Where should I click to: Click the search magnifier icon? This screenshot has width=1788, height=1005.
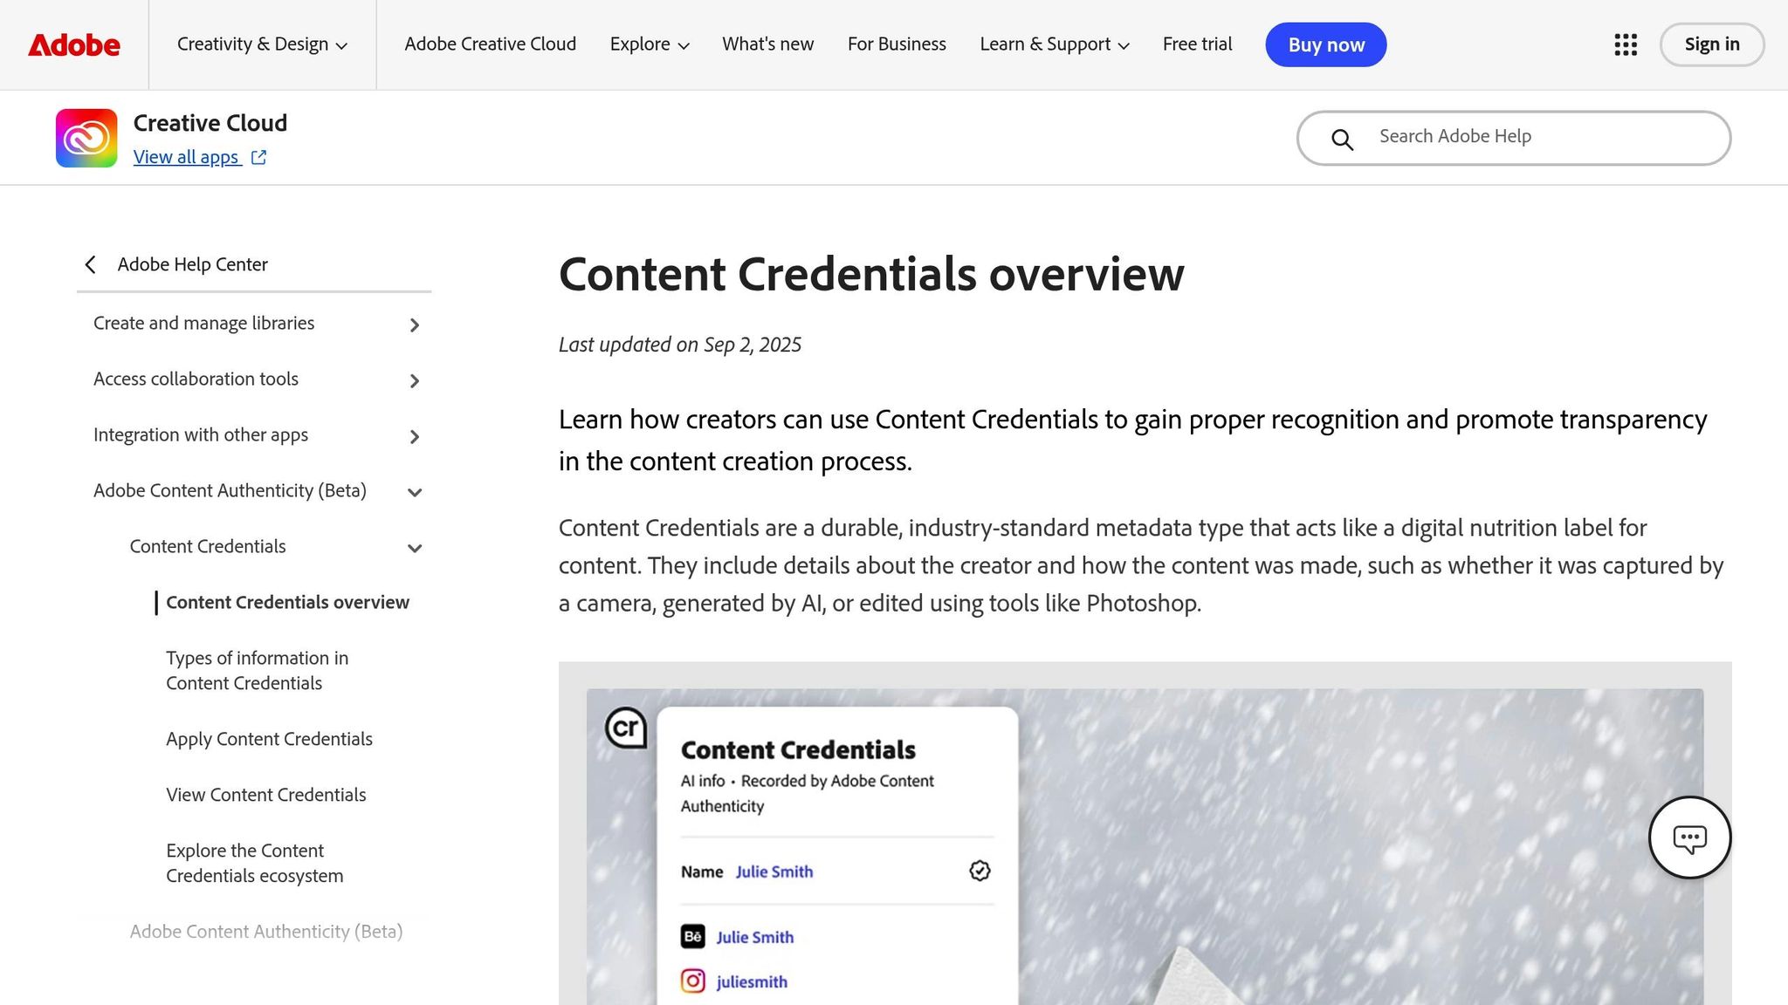pos(1341,139)
